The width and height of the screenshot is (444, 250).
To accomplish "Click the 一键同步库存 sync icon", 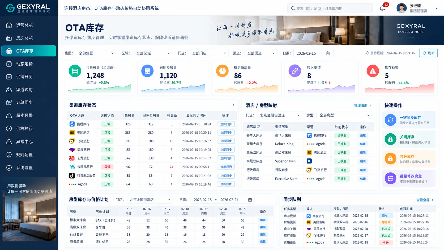I will (390, 120).
